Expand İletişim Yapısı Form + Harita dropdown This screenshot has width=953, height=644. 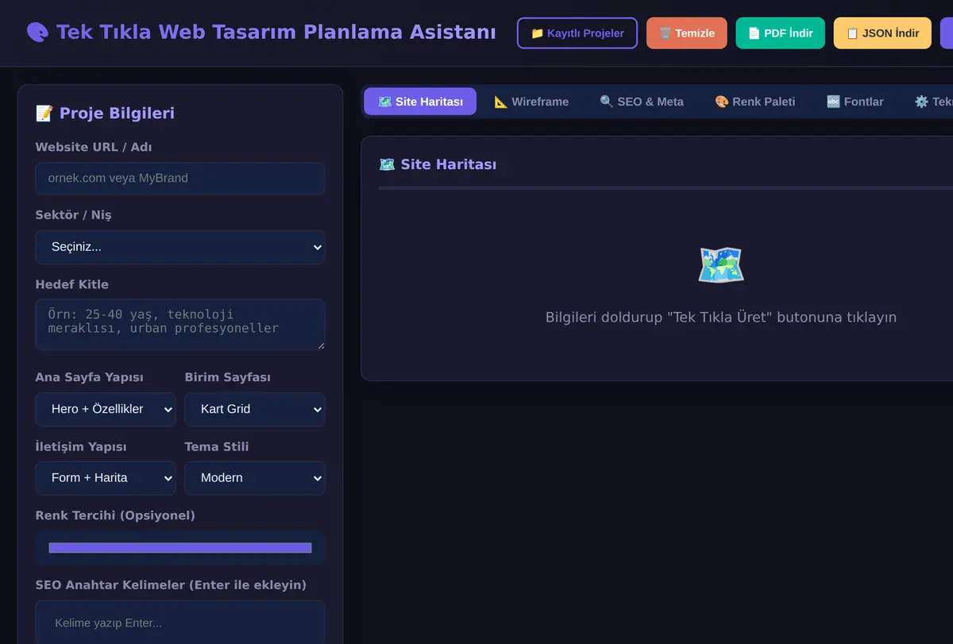pyautogui.click(x=106, y=478)
